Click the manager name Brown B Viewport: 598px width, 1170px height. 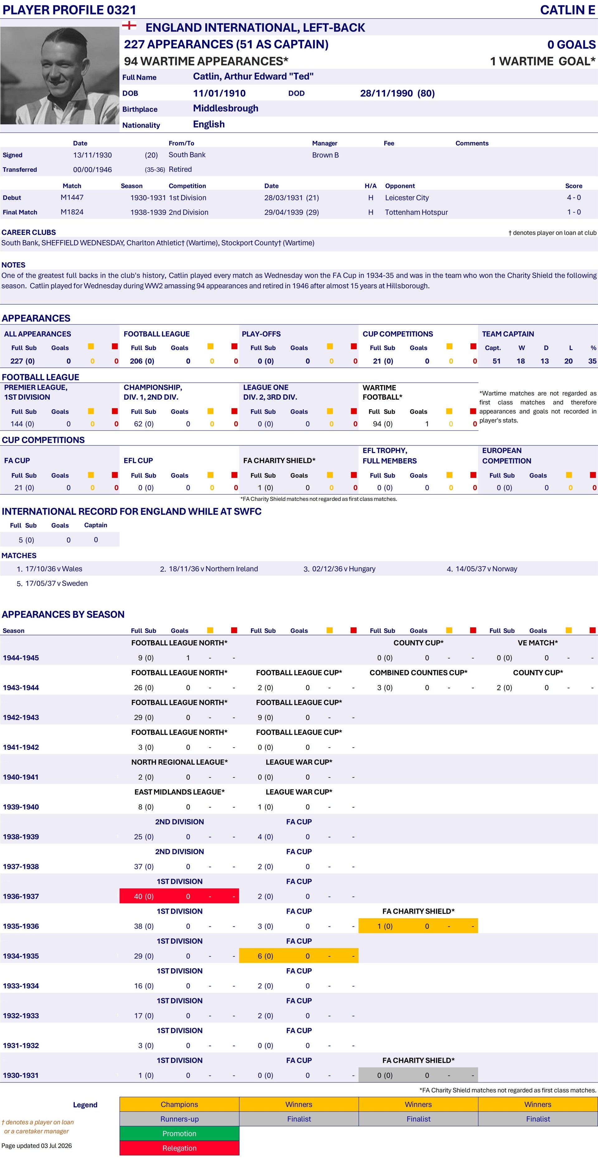coord(325,155)
